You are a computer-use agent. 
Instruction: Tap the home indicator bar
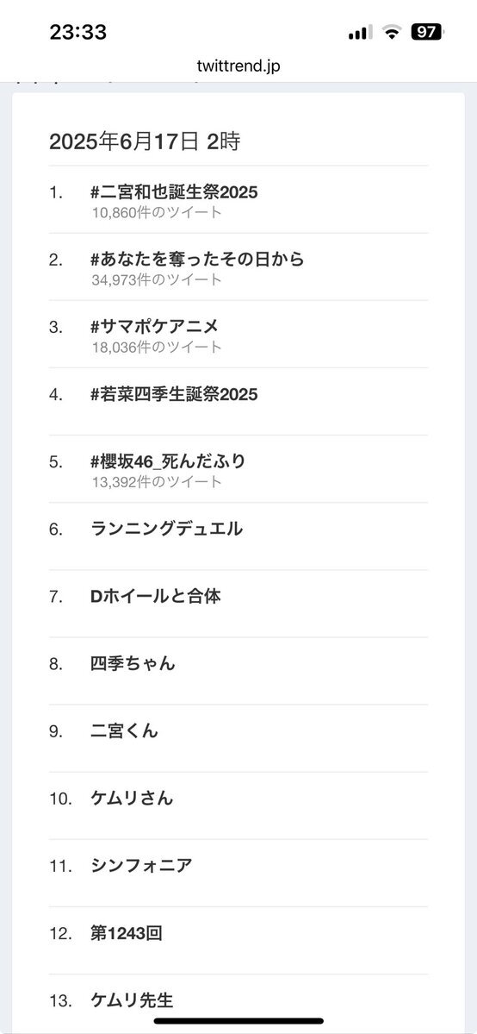[238, 1021]
